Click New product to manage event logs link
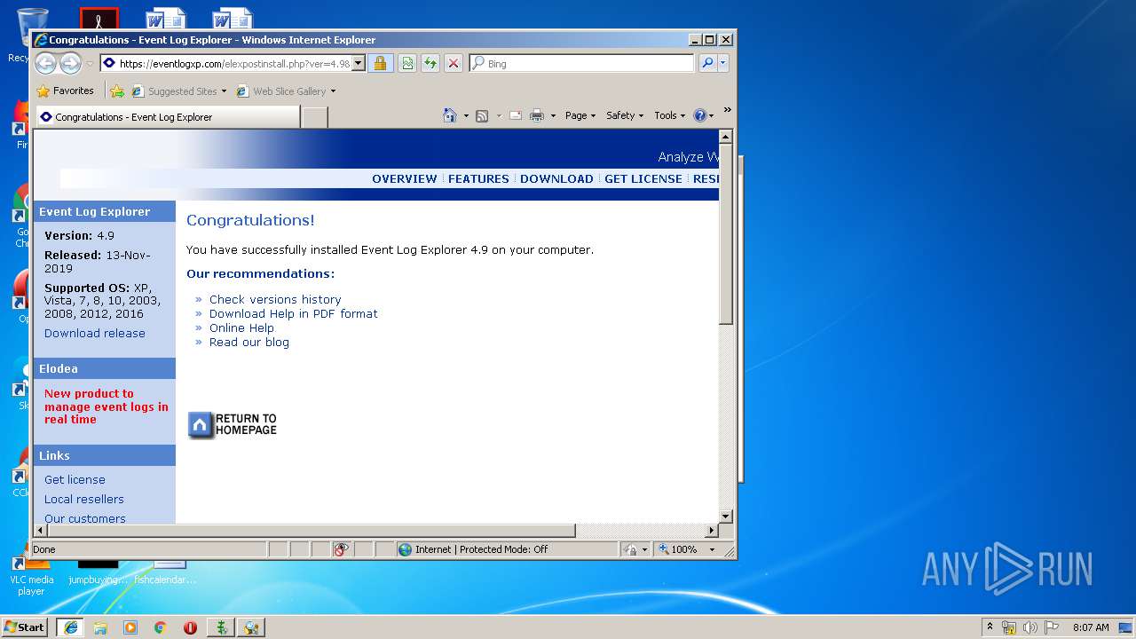The image size is (1136, 639). [106, 406]
